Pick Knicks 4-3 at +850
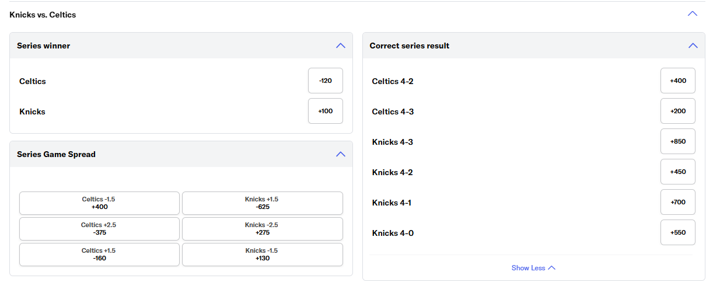Screen dimensions: 713x289 click(678, 141)
